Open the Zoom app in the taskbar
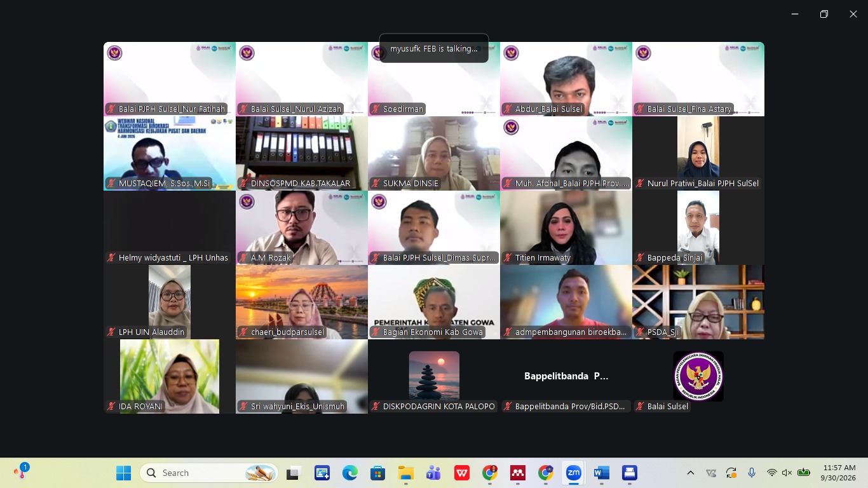Image resolution: width=868 pixels, height=488 pixels. tap(573, 473)
